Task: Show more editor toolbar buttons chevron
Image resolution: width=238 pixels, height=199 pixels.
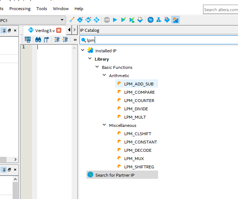Action: [75, 40]
